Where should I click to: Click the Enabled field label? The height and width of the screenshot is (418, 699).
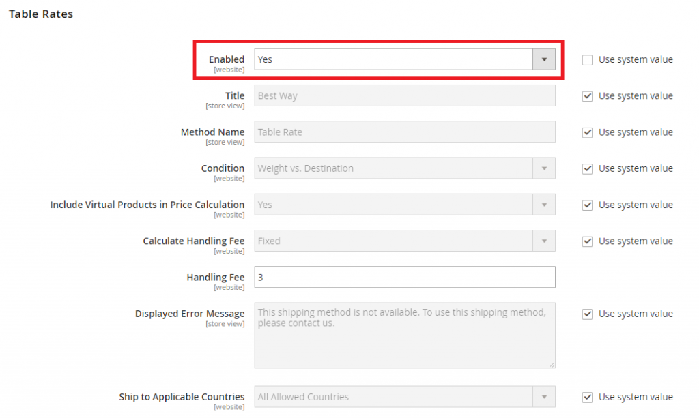(227, 59)
